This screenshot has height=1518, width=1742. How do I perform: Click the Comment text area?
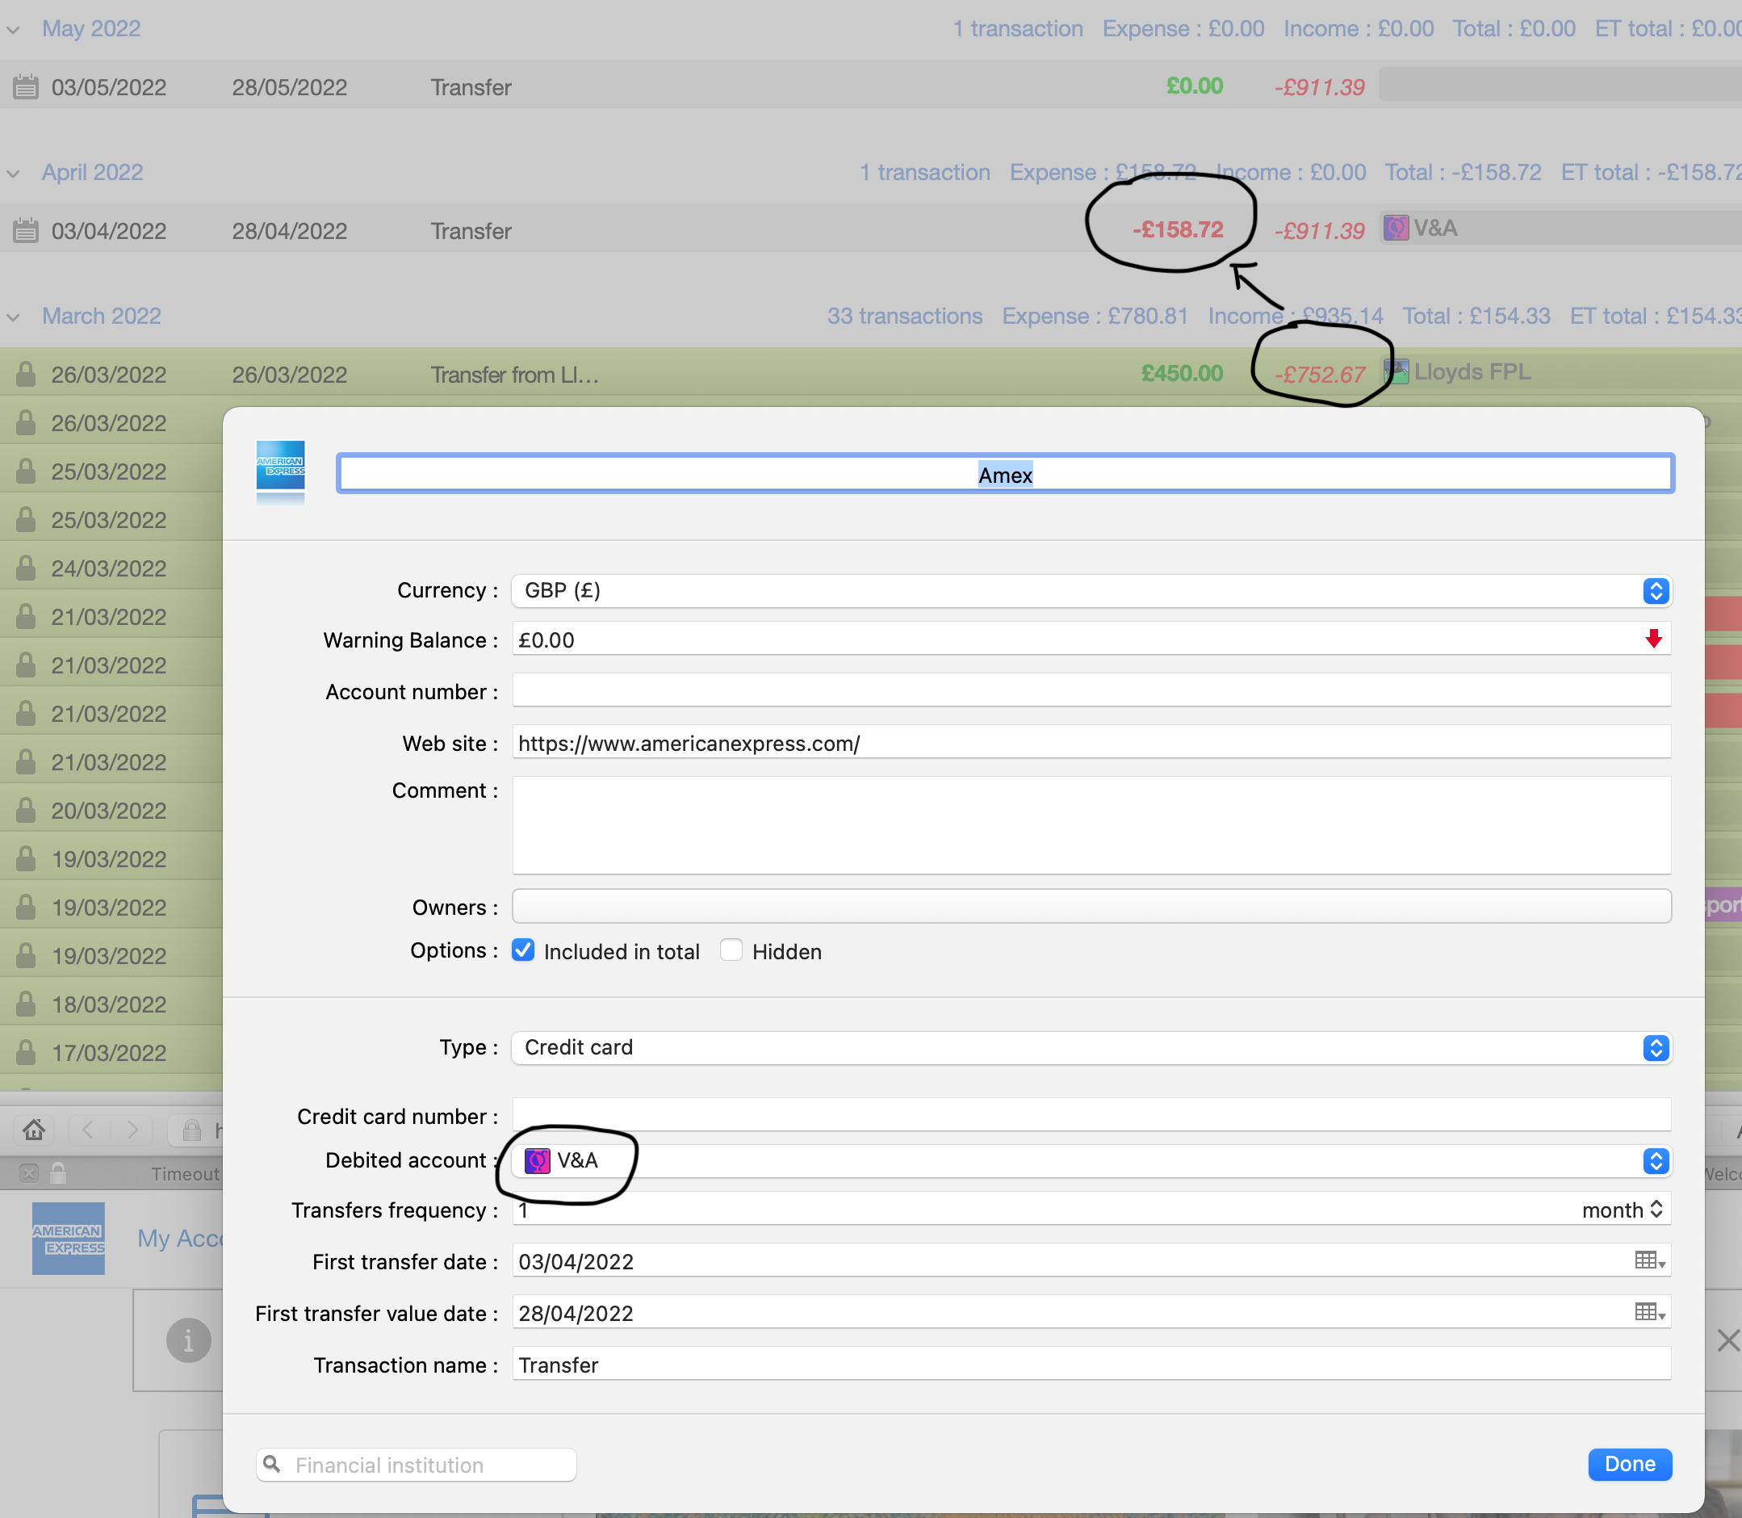coord(1091,825)
